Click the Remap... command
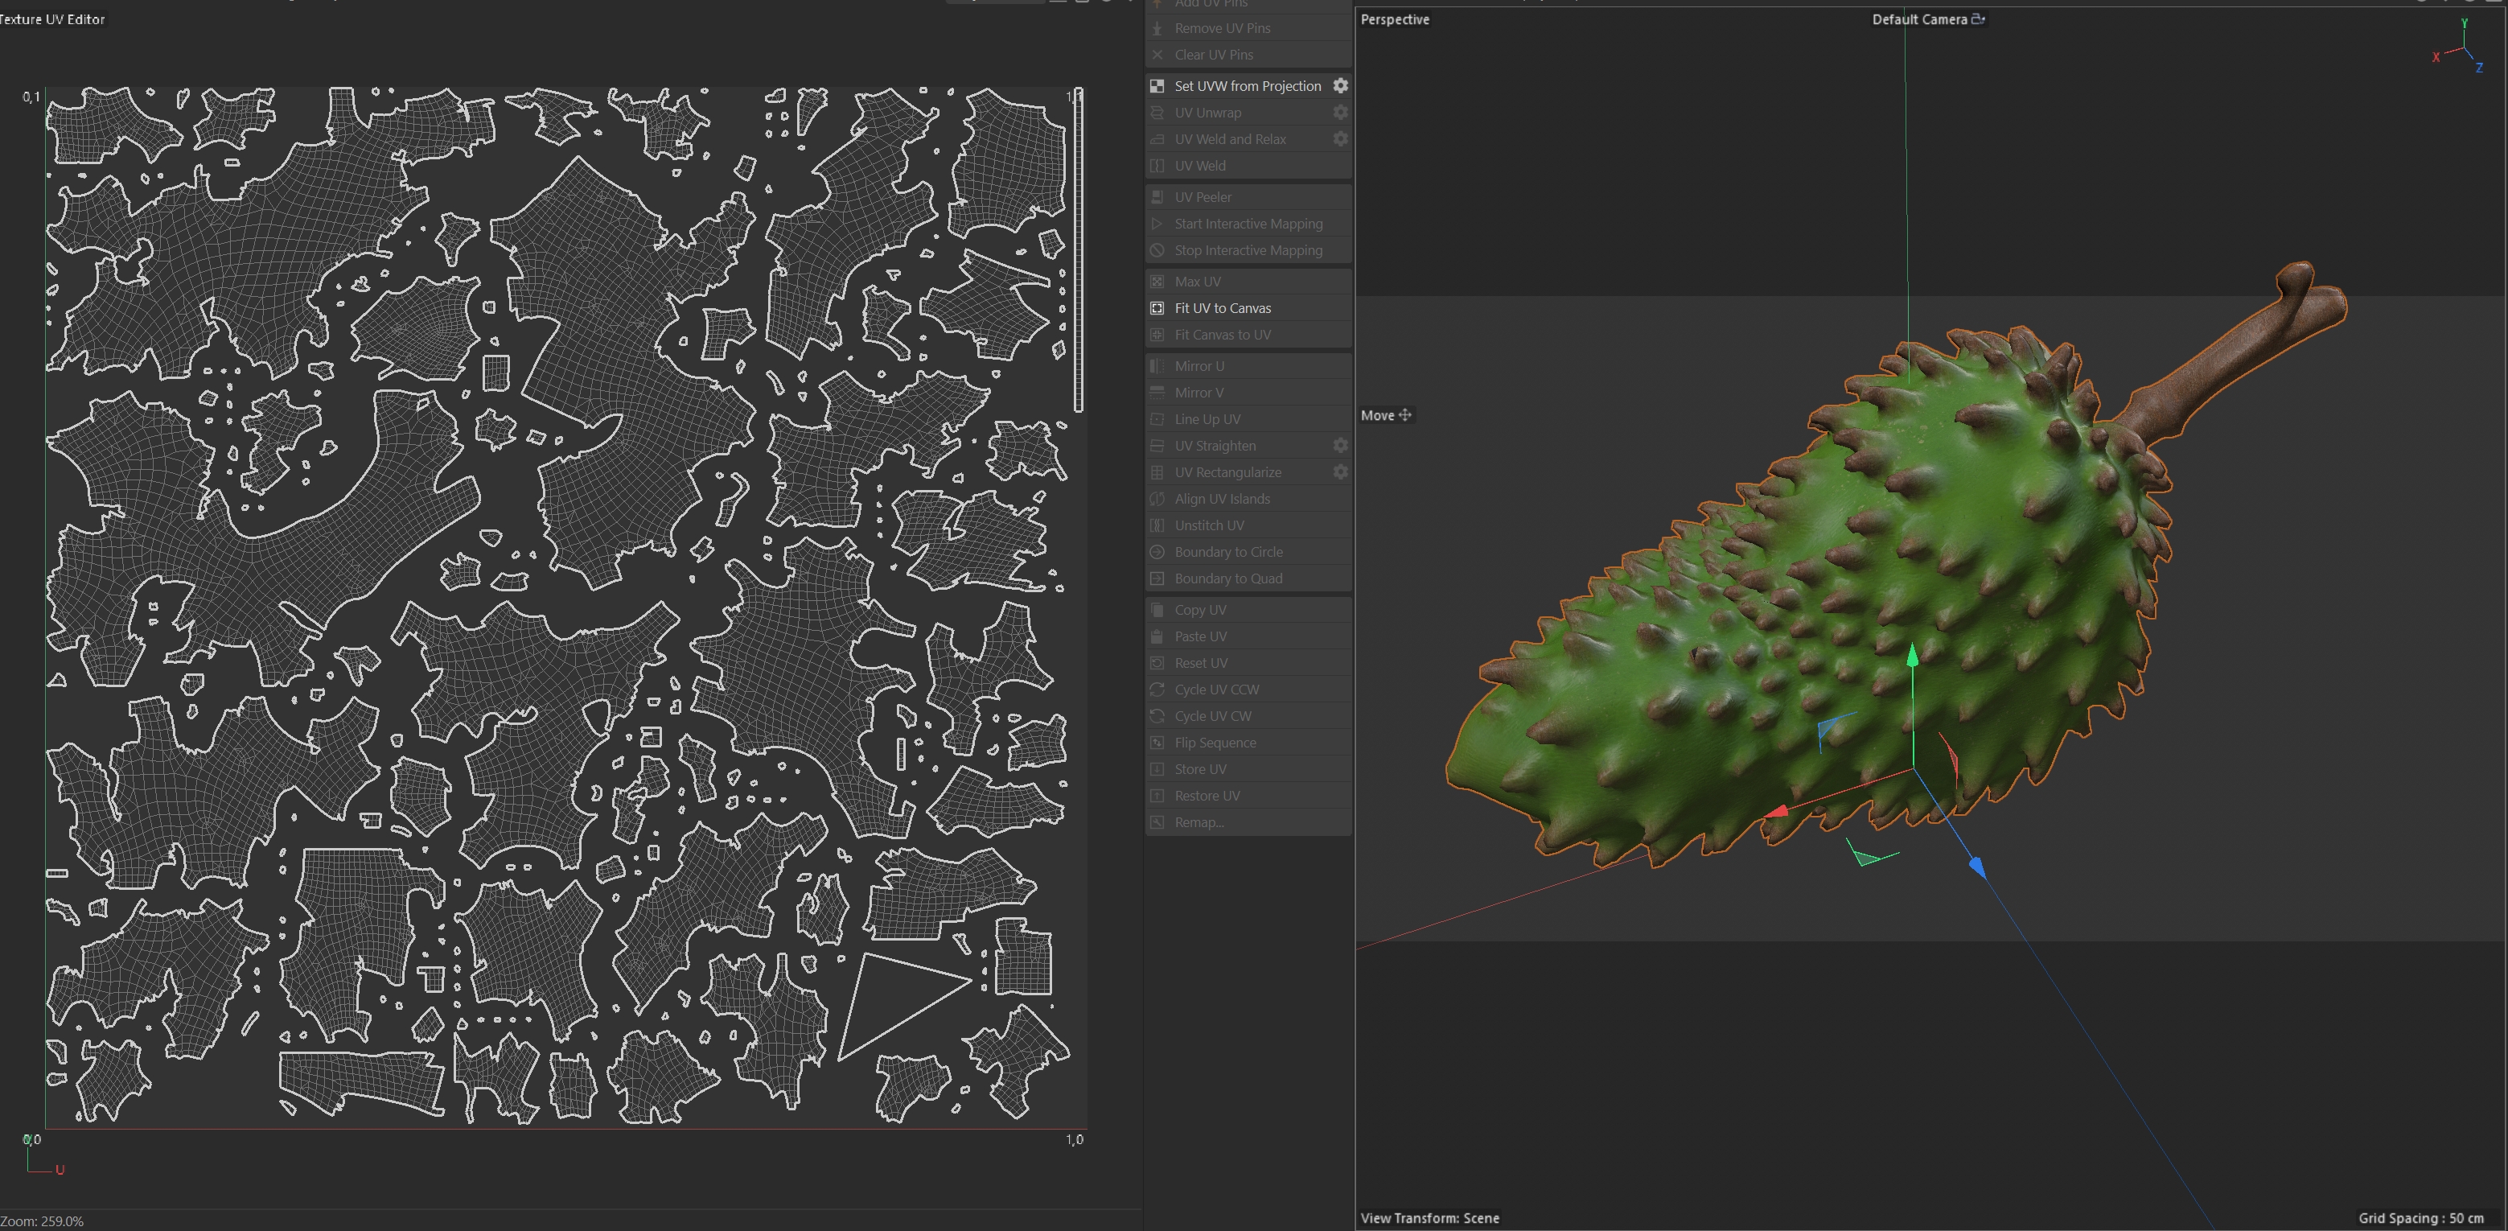Viewport: 2508px width, 1231px height. tap(1198, 822)
